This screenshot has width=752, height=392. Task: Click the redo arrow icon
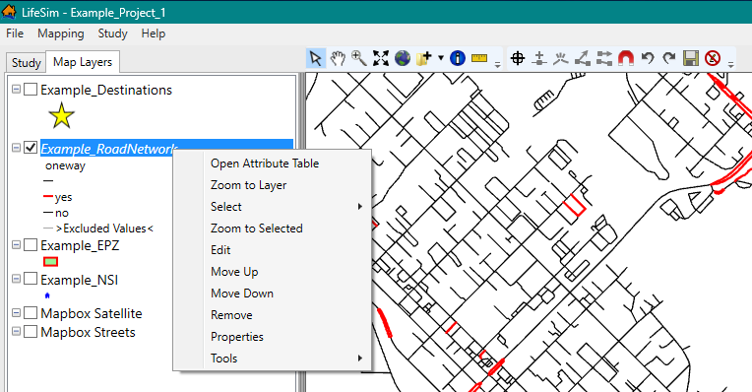(x=669, y=58)
